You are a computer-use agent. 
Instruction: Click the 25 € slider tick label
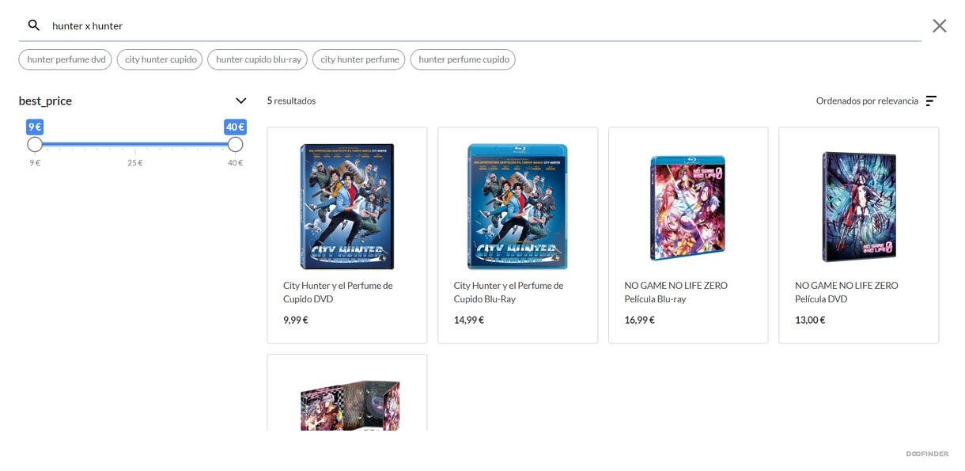(135, 163)
